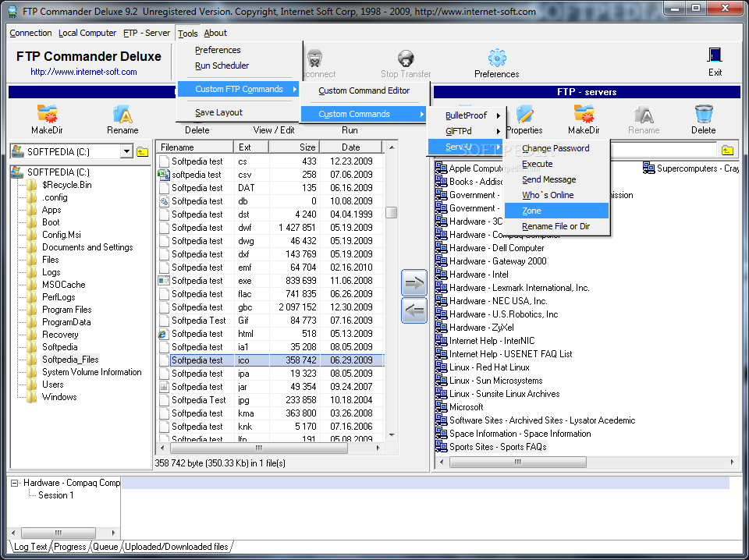Viewport: 749px width, 560px height.
Task: Sort by Filename column header
Action: tap(195, 147)
